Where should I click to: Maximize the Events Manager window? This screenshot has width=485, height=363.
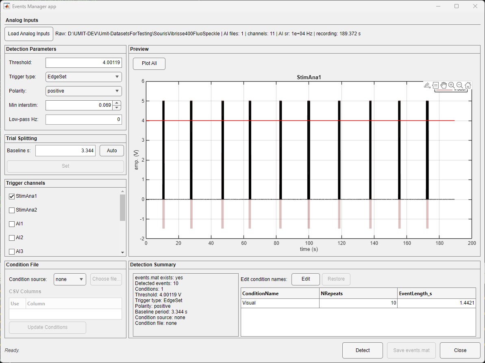pos(457,6)
